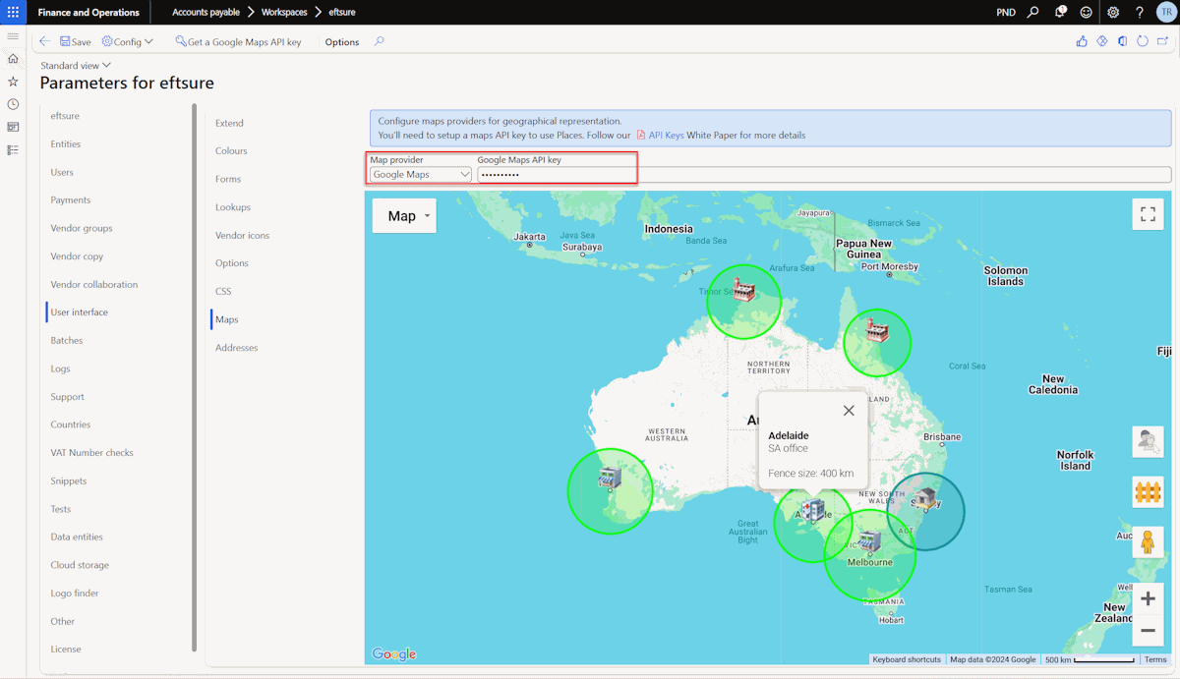
Task: Click the Melbourne building marker
Action: [x=869, y=540]
